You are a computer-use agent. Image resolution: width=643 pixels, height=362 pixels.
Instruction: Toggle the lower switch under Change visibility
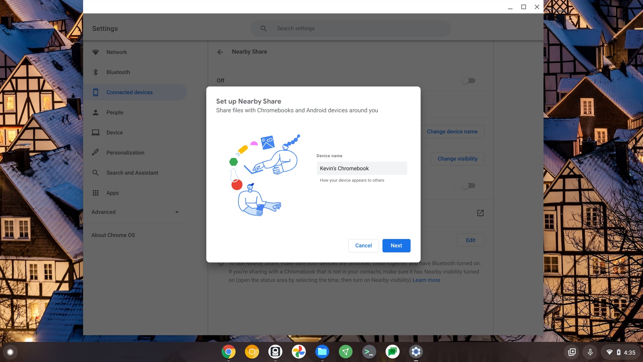point(469,185)
